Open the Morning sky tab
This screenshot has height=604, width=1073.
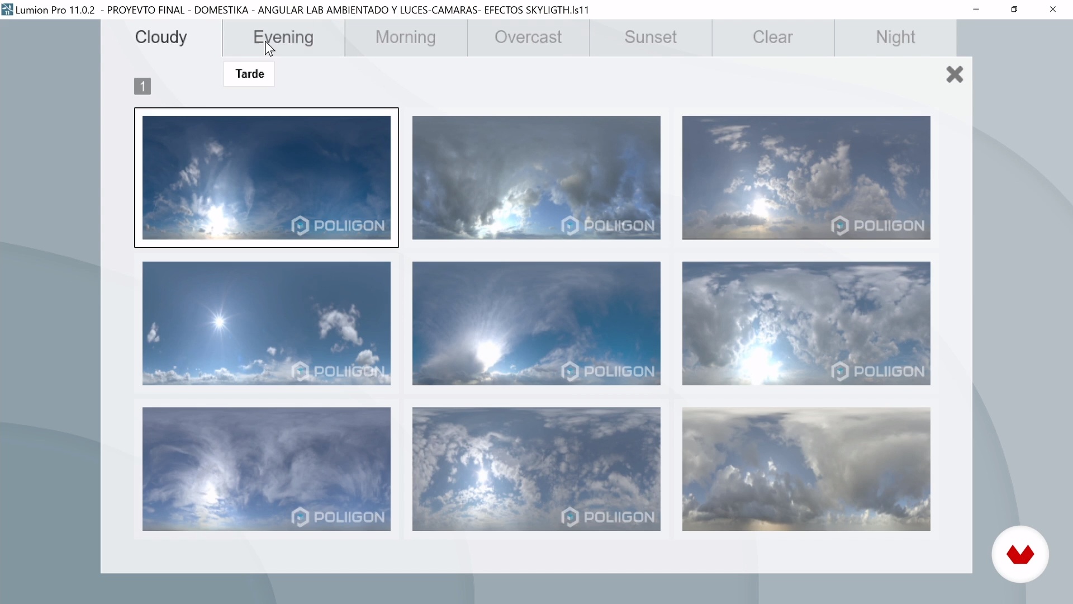pos(406,37)
